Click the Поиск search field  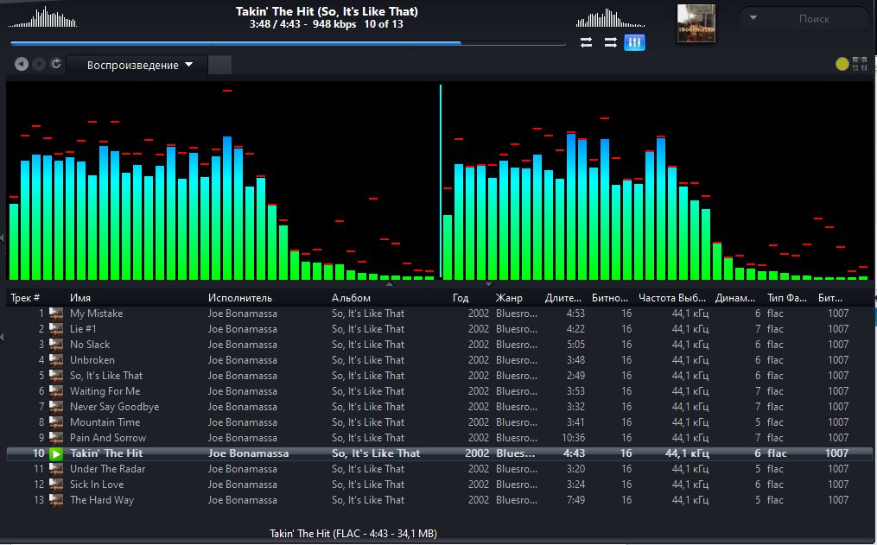(814, 18)
